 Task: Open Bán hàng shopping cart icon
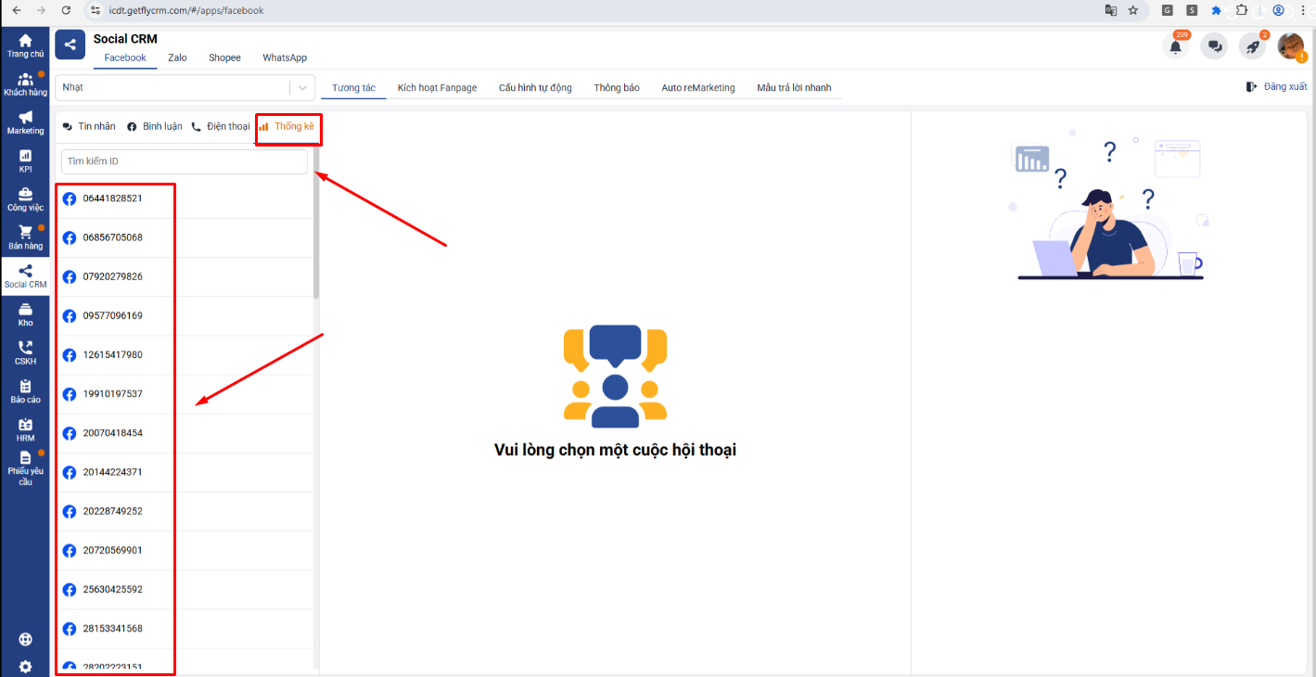tap(25, 237)
